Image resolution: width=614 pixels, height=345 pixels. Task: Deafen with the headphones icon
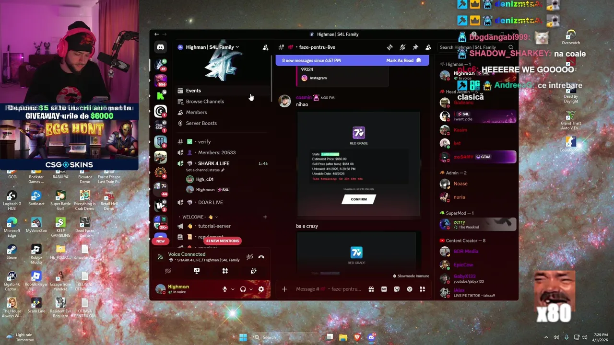243,289
